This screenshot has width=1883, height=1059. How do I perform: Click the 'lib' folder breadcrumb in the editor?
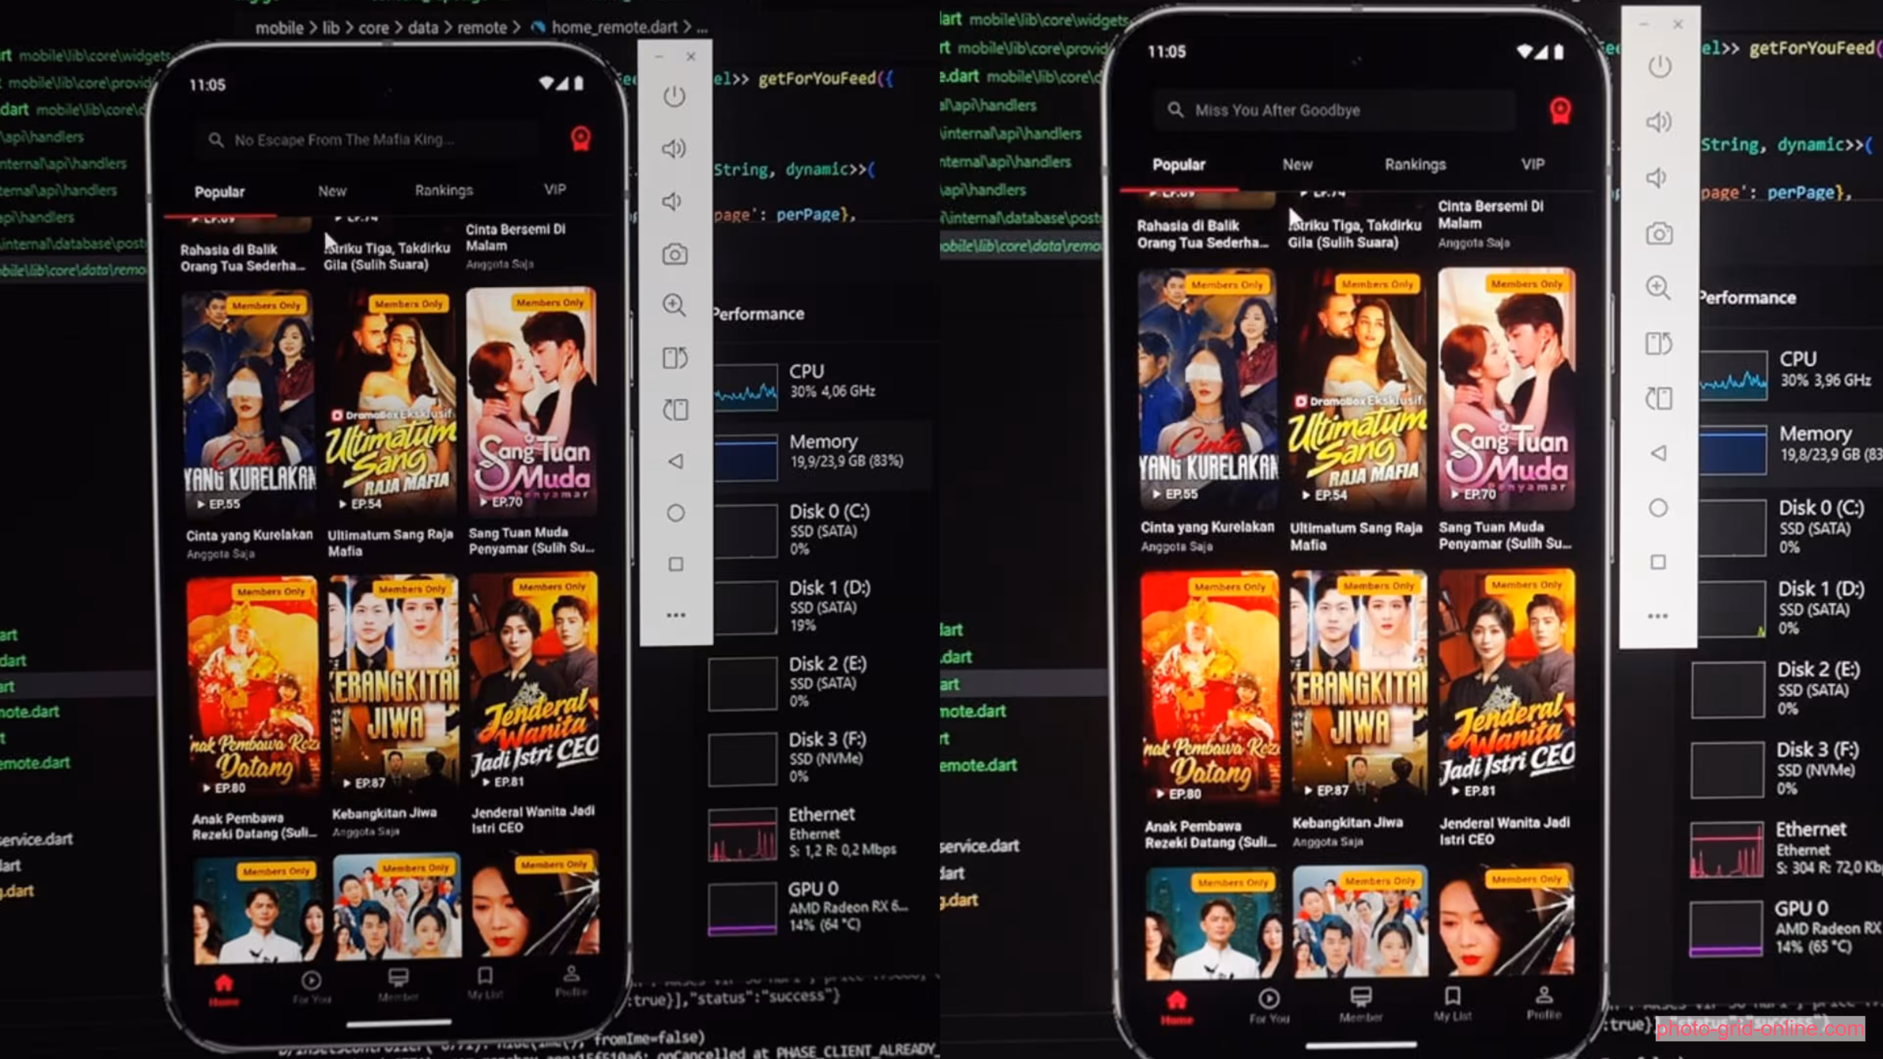331,28
